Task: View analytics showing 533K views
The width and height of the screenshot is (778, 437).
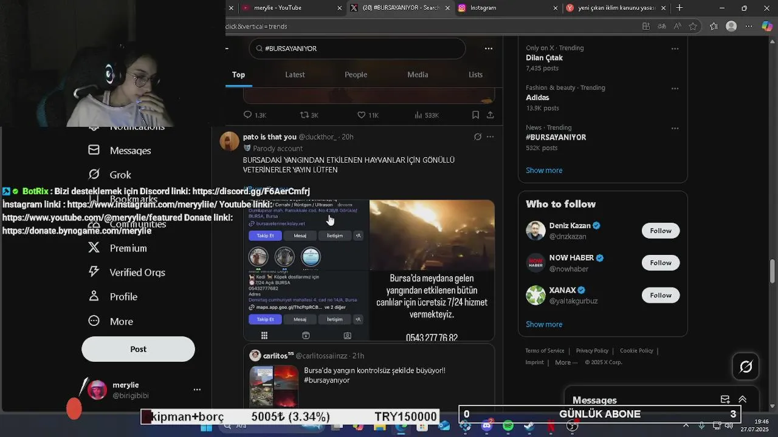Action: point(427,115)
